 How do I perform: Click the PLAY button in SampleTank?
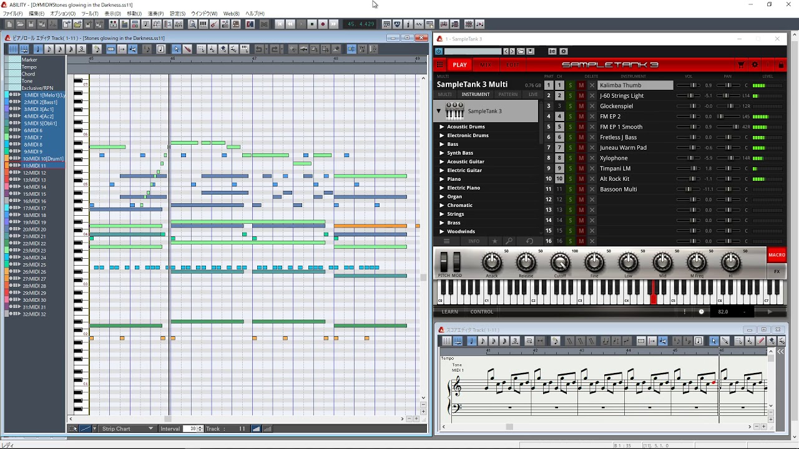(460, 65)
